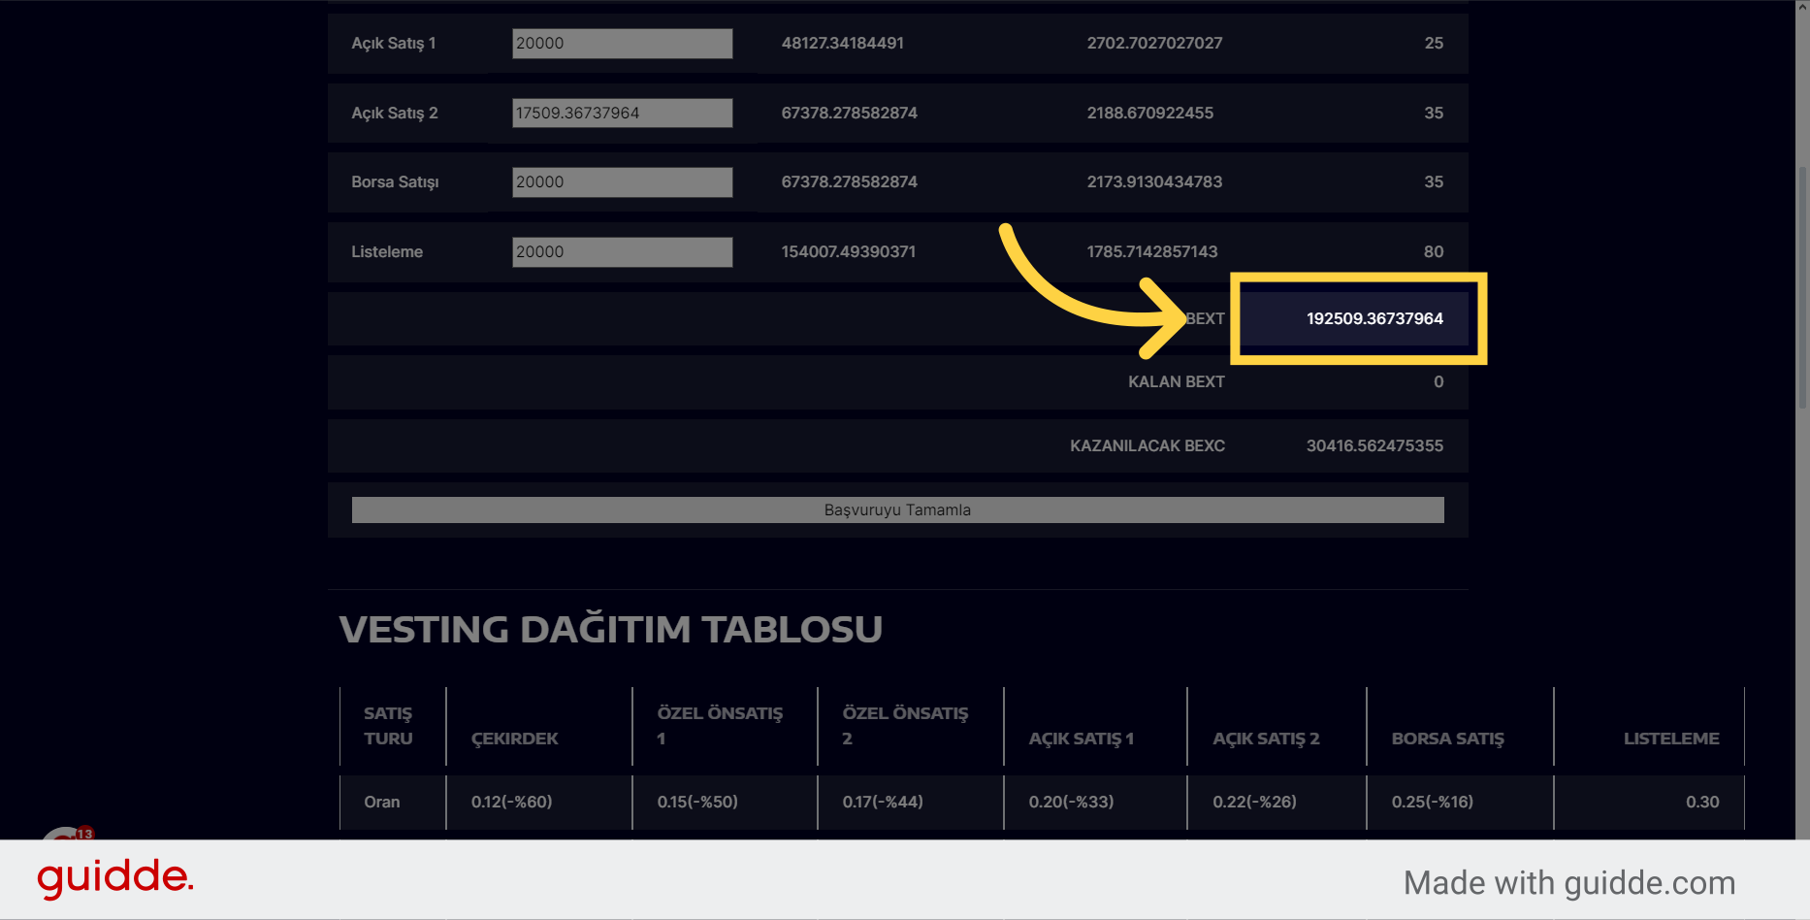Click the AÇIK SATIŞ 2 column header
This screenshot has height=920, width=1810.
(x=1266, y=739)
